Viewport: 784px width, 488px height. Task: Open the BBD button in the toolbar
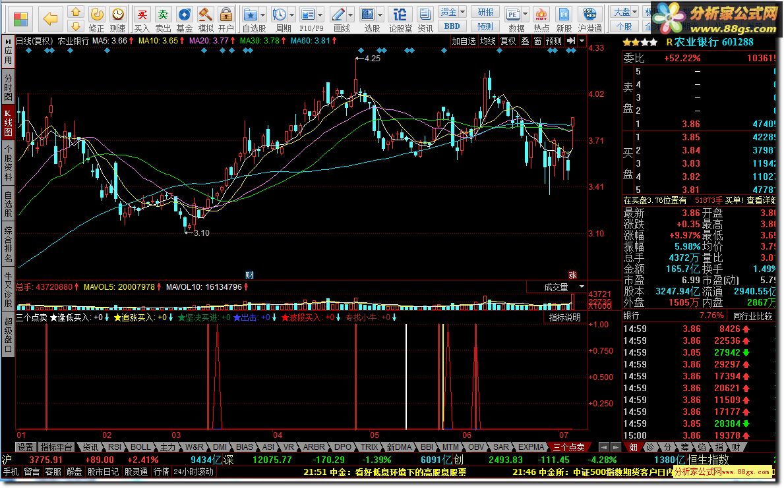point(452,26)
